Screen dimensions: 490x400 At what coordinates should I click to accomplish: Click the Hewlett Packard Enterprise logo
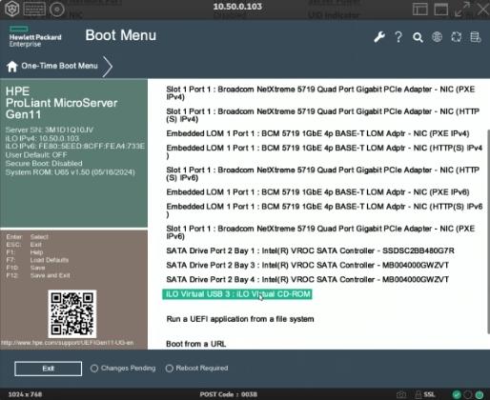pos(35,37)
